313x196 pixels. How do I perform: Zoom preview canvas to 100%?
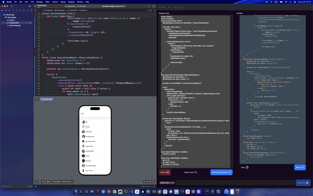[148, 181]
